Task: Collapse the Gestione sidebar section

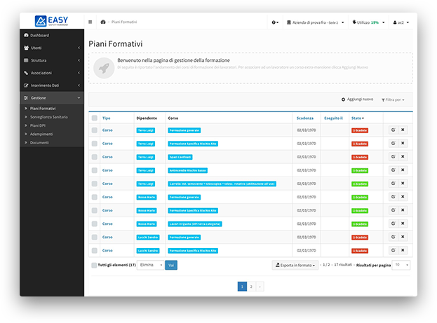Action: click(x=52, y=97)
